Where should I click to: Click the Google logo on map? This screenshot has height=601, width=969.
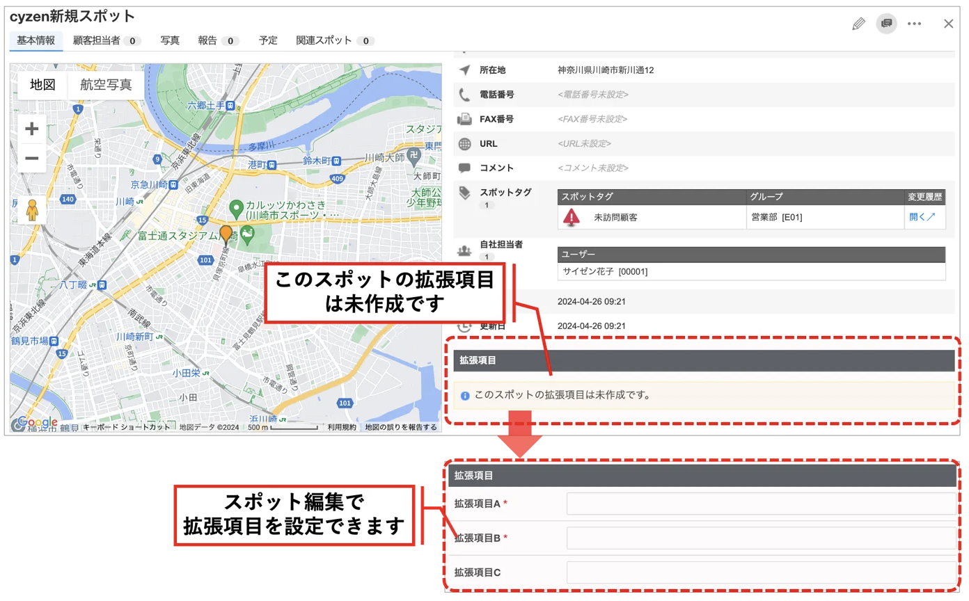tap(37, 422)
